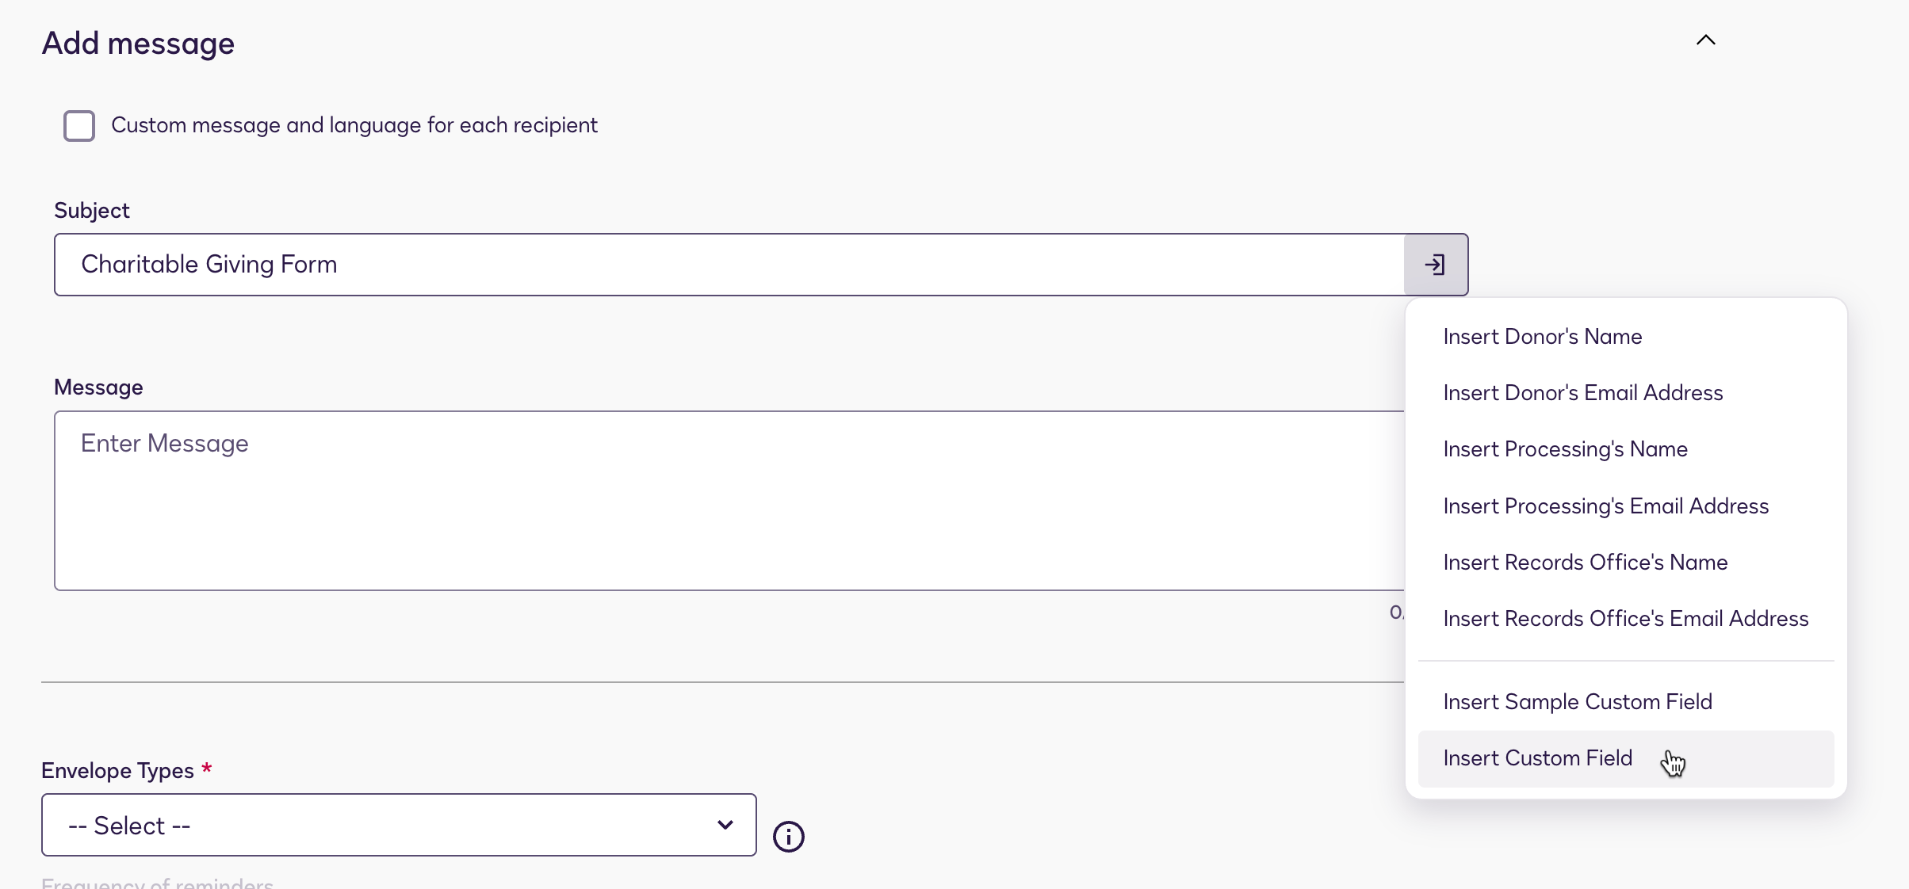Click the character counter below the message box
This screenshot has width=1909, height=889.
coord(1397,612)
